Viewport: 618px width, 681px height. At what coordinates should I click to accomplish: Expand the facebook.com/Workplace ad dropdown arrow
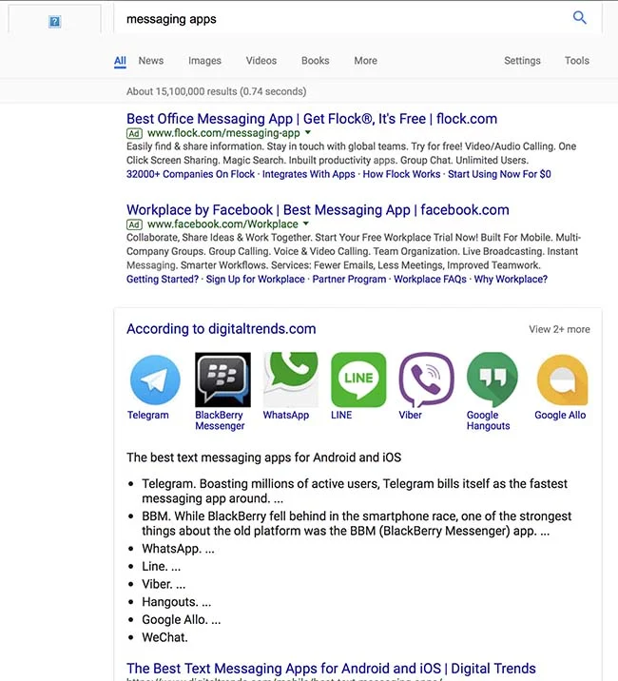pos(306,224)
